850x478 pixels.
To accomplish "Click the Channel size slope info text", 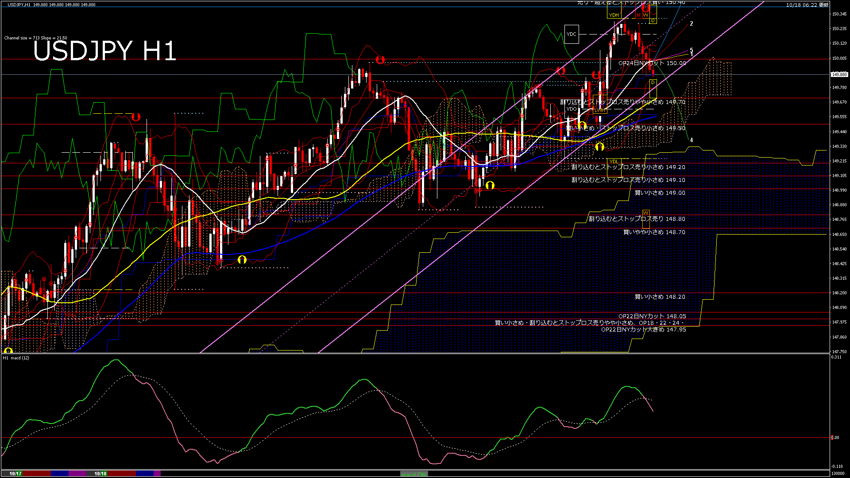I will pos(35,38).
